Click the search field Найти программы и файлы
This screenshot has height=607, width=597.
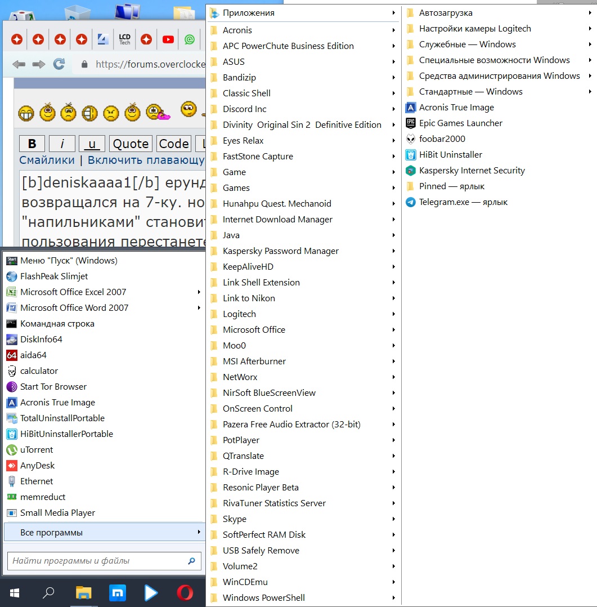coord(104,561)
